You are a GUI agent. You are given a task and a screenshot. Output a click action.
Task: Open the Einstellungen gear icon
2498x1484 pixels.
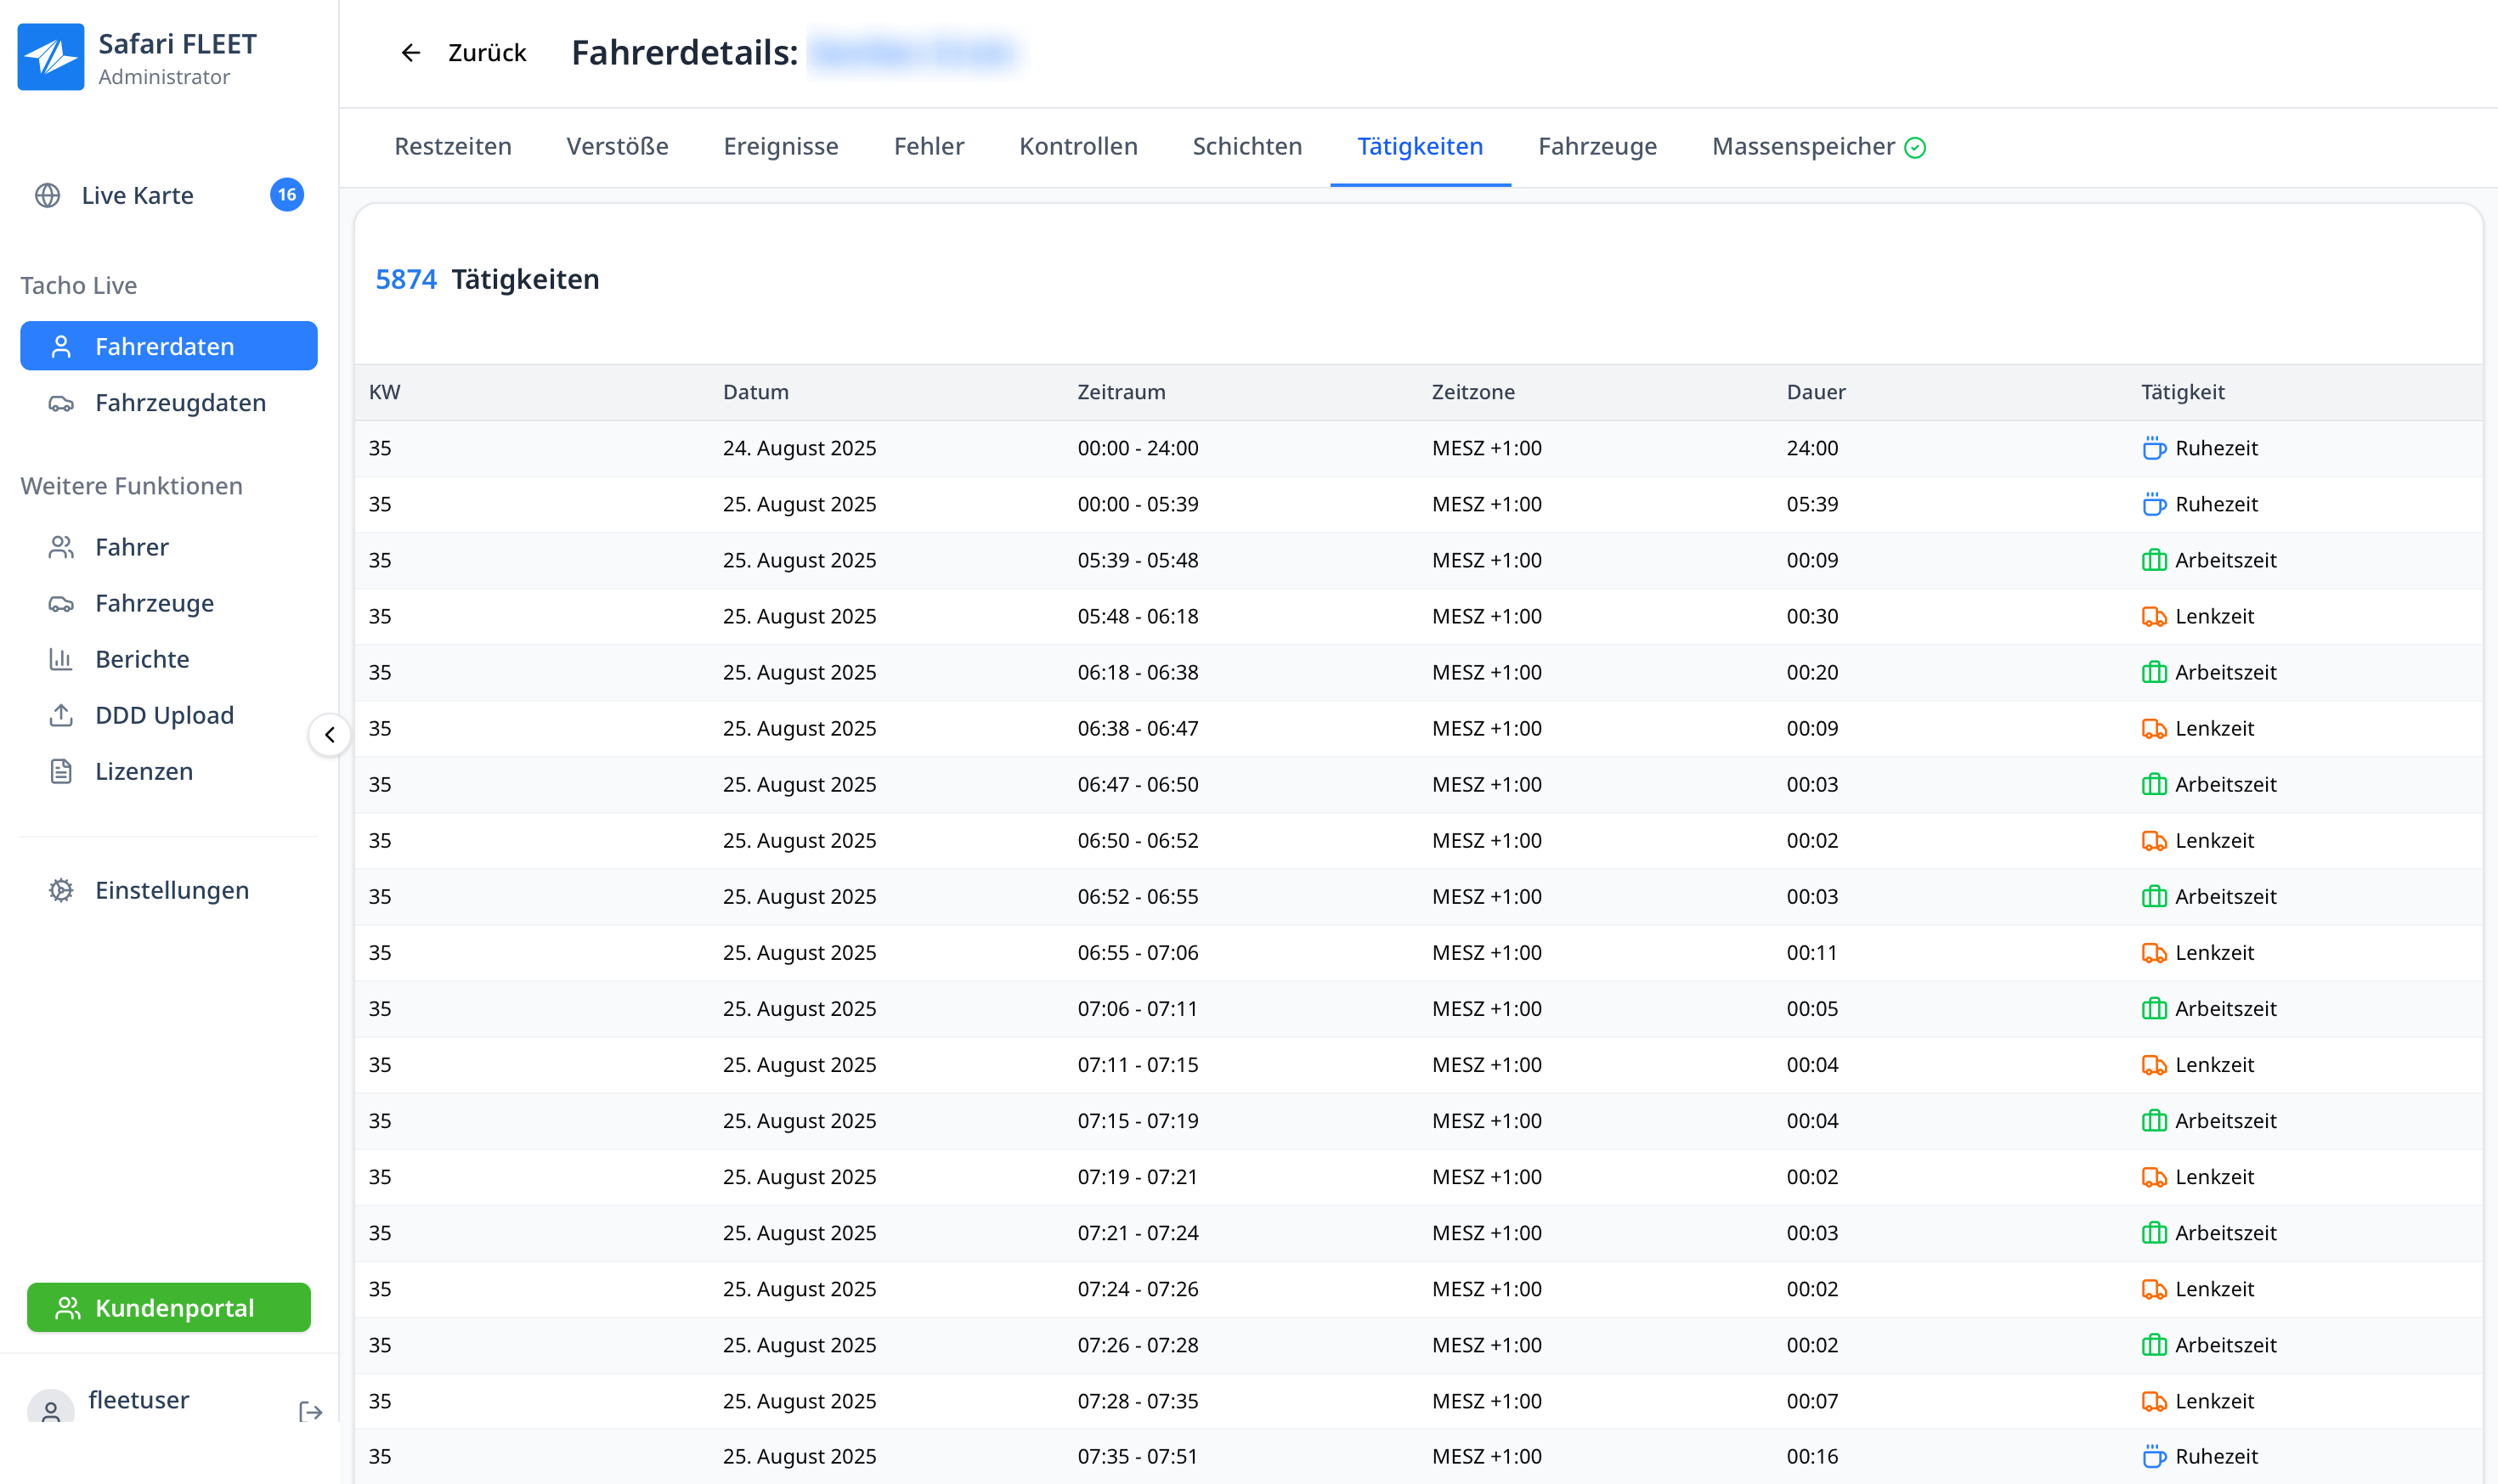coord(61,890)
